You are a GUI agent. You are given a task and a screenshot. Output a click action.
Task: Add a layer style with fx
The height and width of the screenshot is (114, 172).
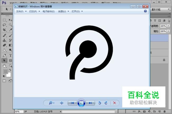click(139, 111)
